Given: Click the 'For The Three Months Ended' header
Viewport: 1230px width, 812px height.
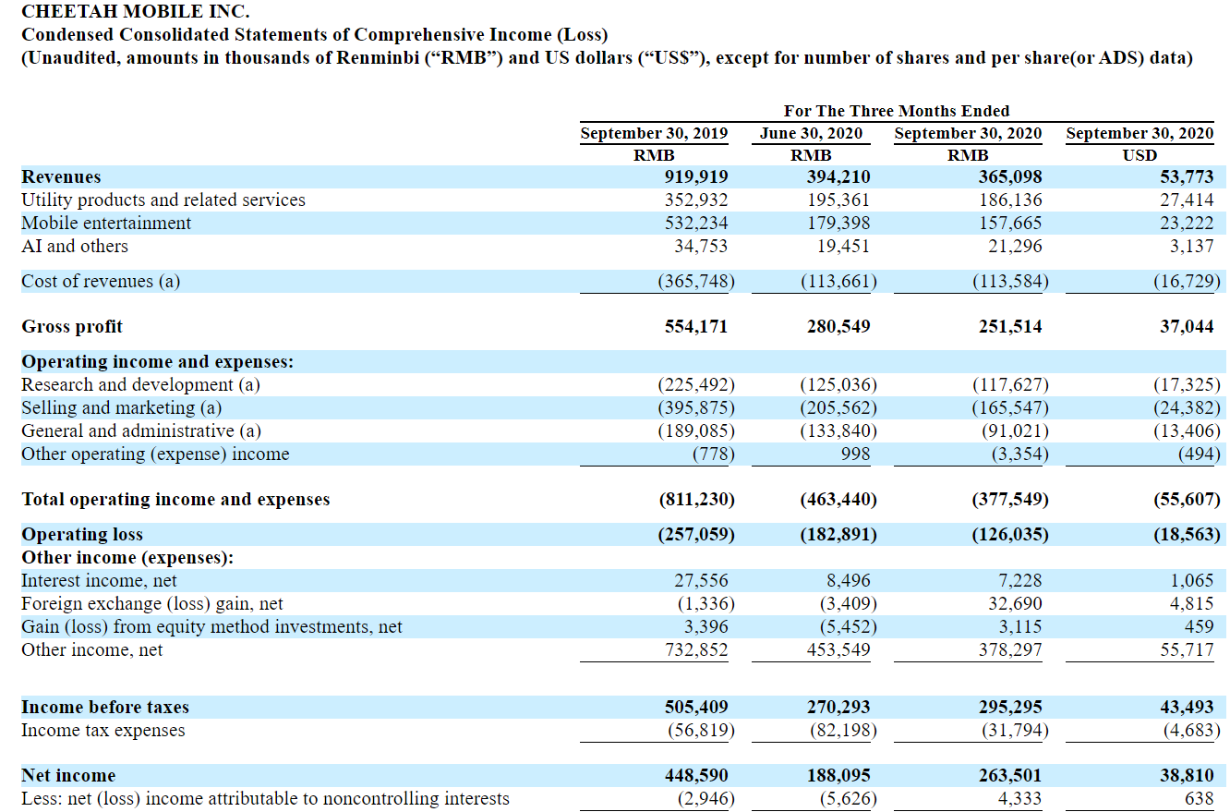Looking at the screenshot, I should (897, 111).
